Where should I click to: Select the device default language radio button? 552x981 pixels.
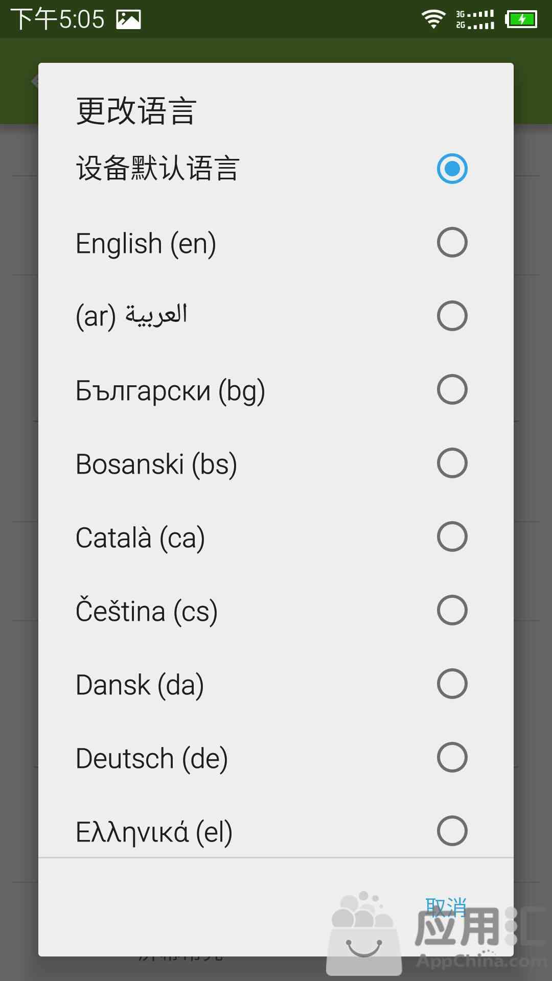click(x=452, y=169)
